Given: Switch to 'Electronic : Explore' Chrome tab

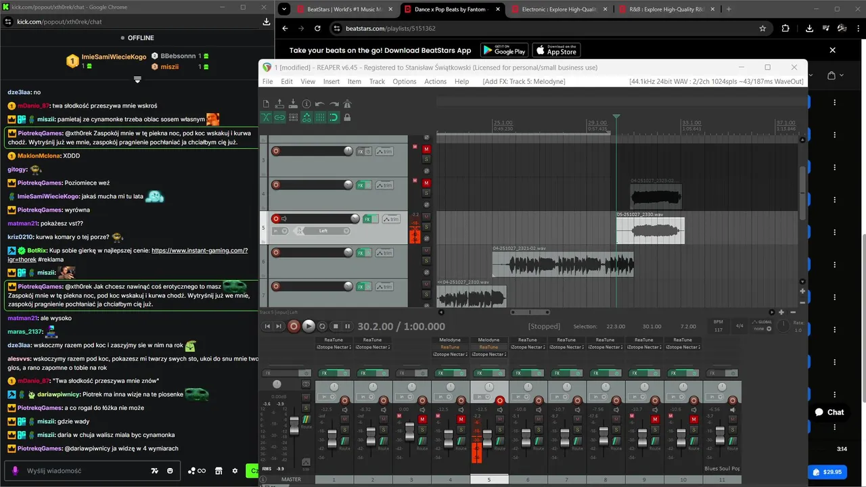Looking at the screenshot, I should click(x=559, y=9).
